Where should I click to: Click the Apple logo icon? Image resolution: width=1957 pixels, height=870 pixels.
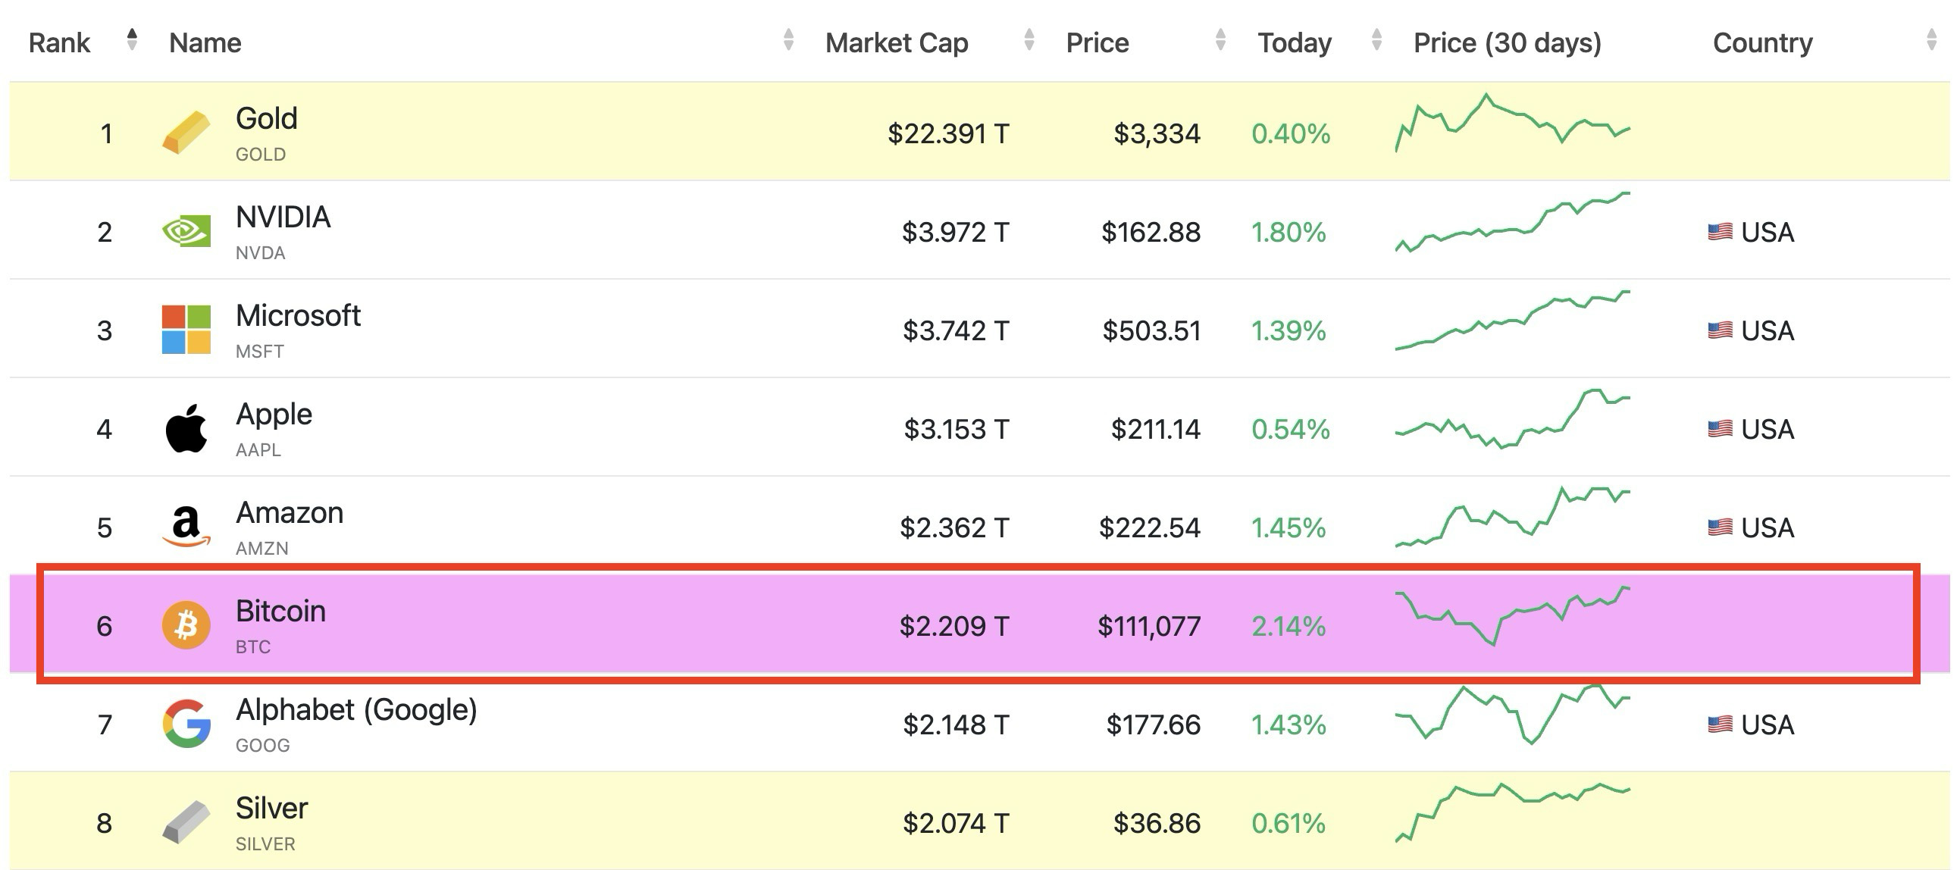click(x=186, y=428)
